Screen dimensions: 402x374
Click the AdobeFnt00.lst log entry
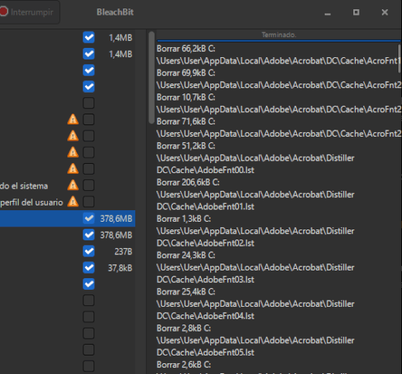pyautogui.click(x=206, y=170)
